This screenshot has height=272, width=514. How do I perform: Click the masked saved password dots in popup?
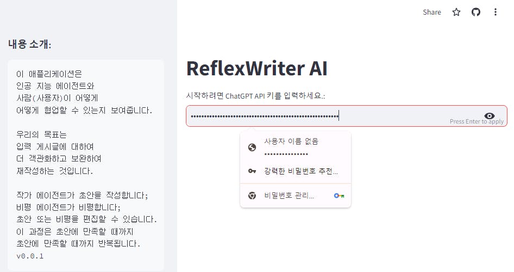tap(286, 154)
